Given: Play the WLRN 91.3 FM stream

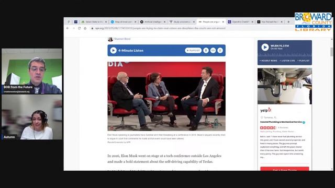Looking at the screenshot, I should [x=265, y=47].
